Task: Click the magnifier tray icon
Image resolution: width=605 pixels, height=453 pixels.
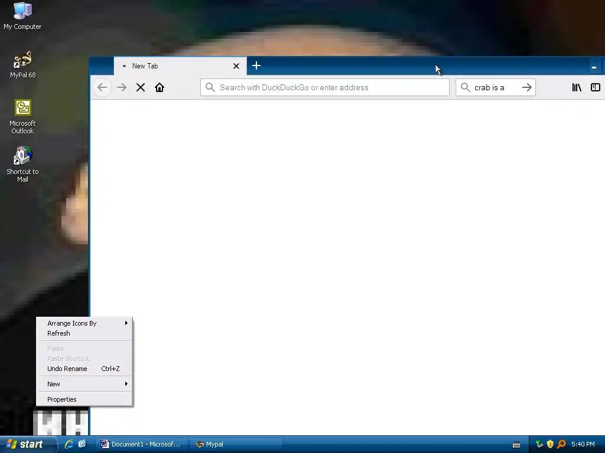Action: 561,444
